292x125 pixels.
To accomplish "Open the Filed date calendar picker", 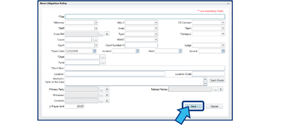I will (180, 51).
